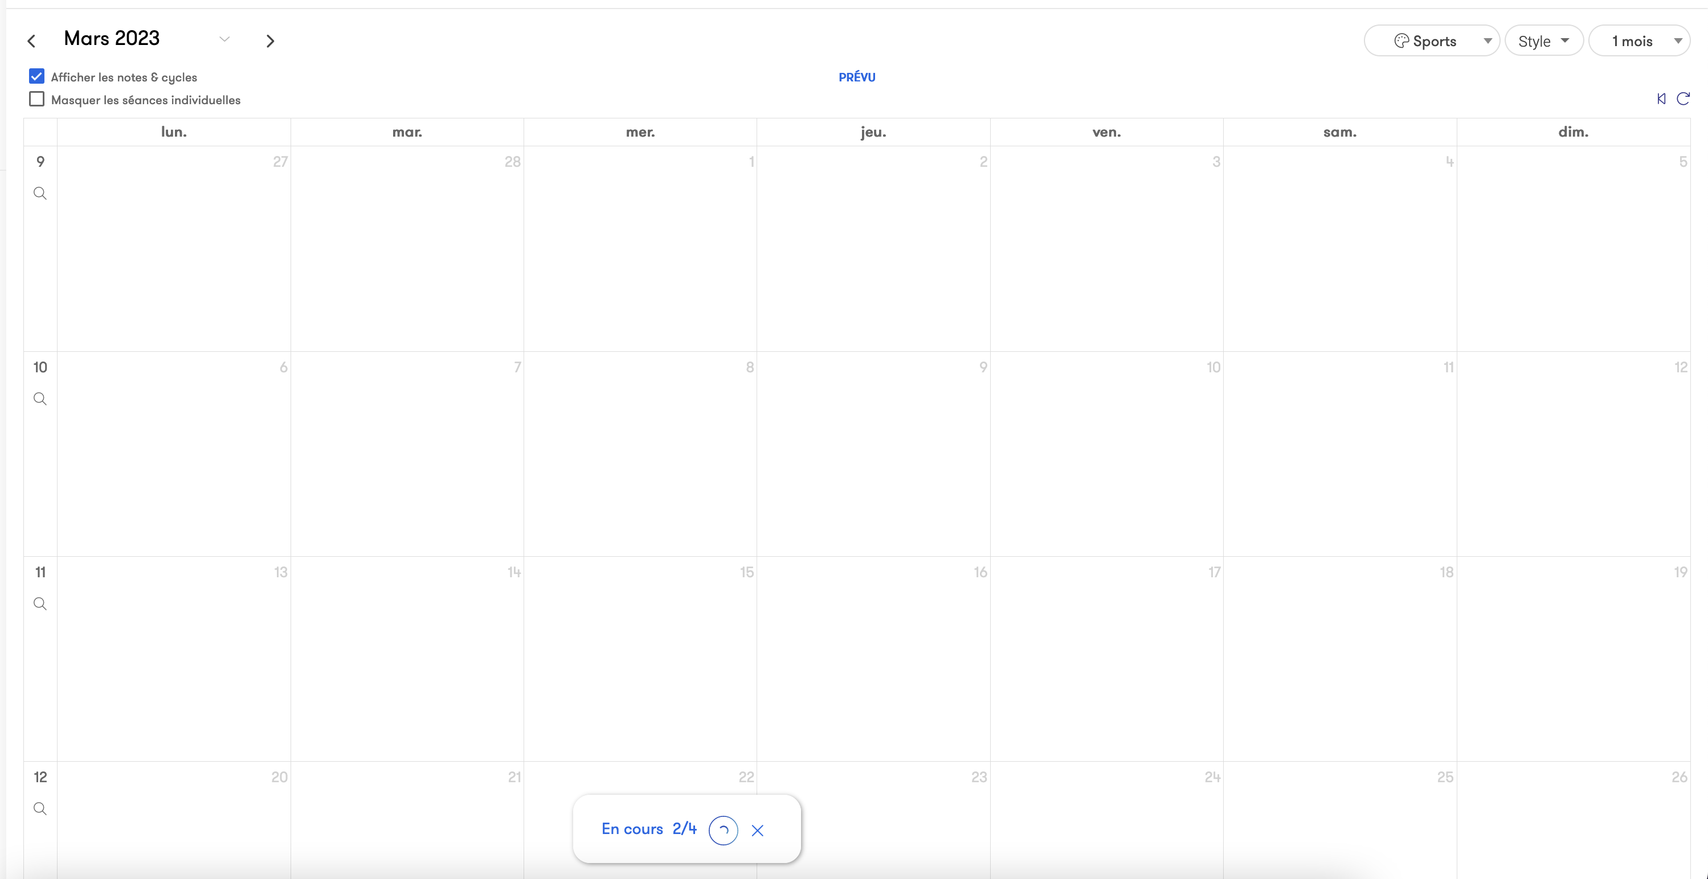The width and height of the screenshot is (1708, 879).
Task: Zoom into week 9 magnifier
Action: 40,194
